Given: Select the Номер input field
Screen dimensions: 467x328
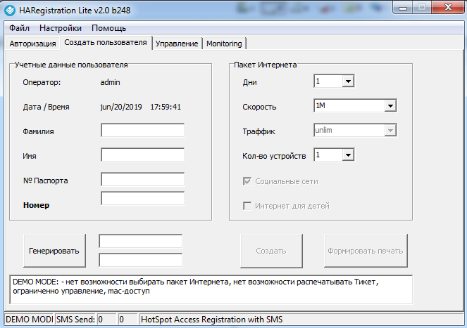Looking at the screenshot, I should click(x=142, y=198).
